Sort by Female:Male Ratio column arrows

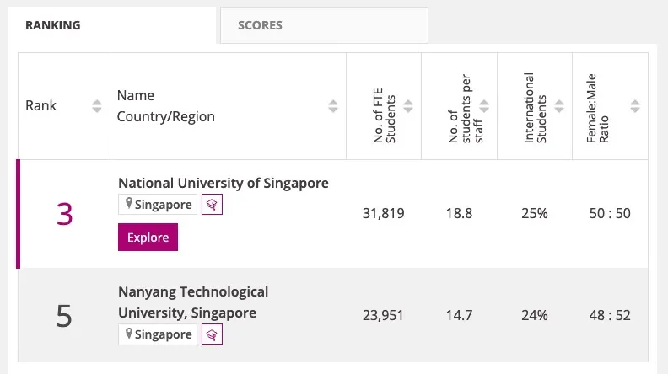pyautogui.click(x=635, y=106)
